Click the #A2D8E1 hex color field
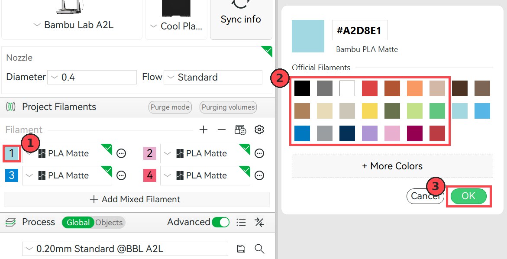 point(360,30)
